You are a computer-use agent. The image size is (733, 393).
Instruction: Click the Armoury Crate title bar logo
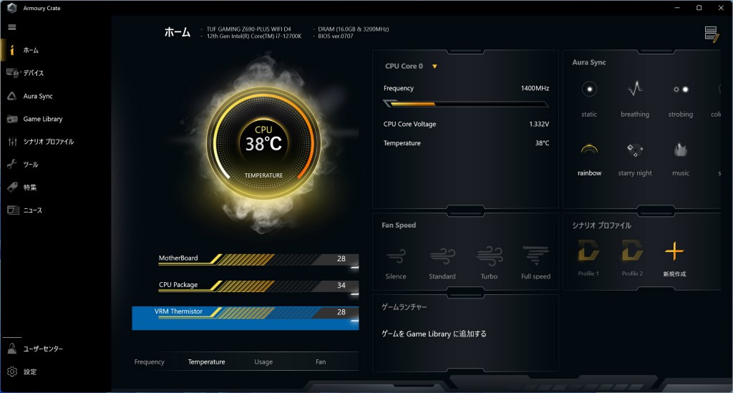[x=11, y=8]
